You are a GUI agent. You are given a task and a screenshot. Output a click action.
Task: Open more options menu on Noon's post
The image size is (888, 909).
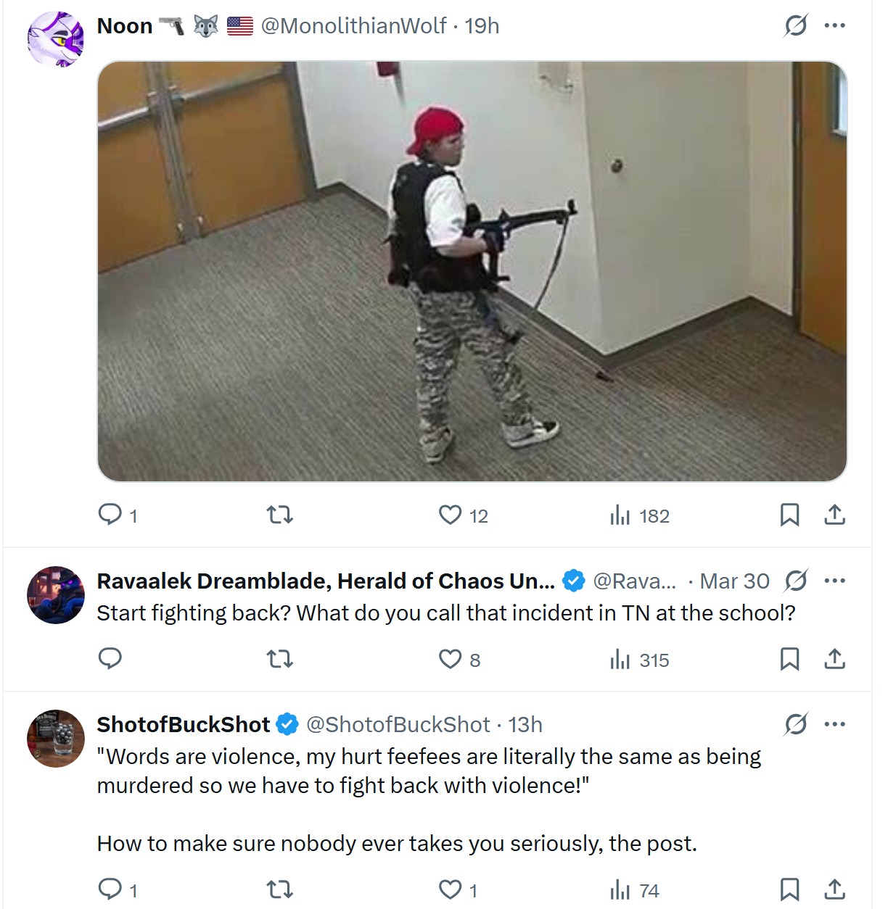(x=835, y=26)
